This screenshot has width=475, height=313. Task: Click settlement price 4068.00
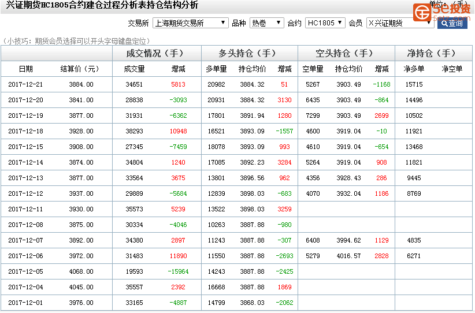point(81,271)
